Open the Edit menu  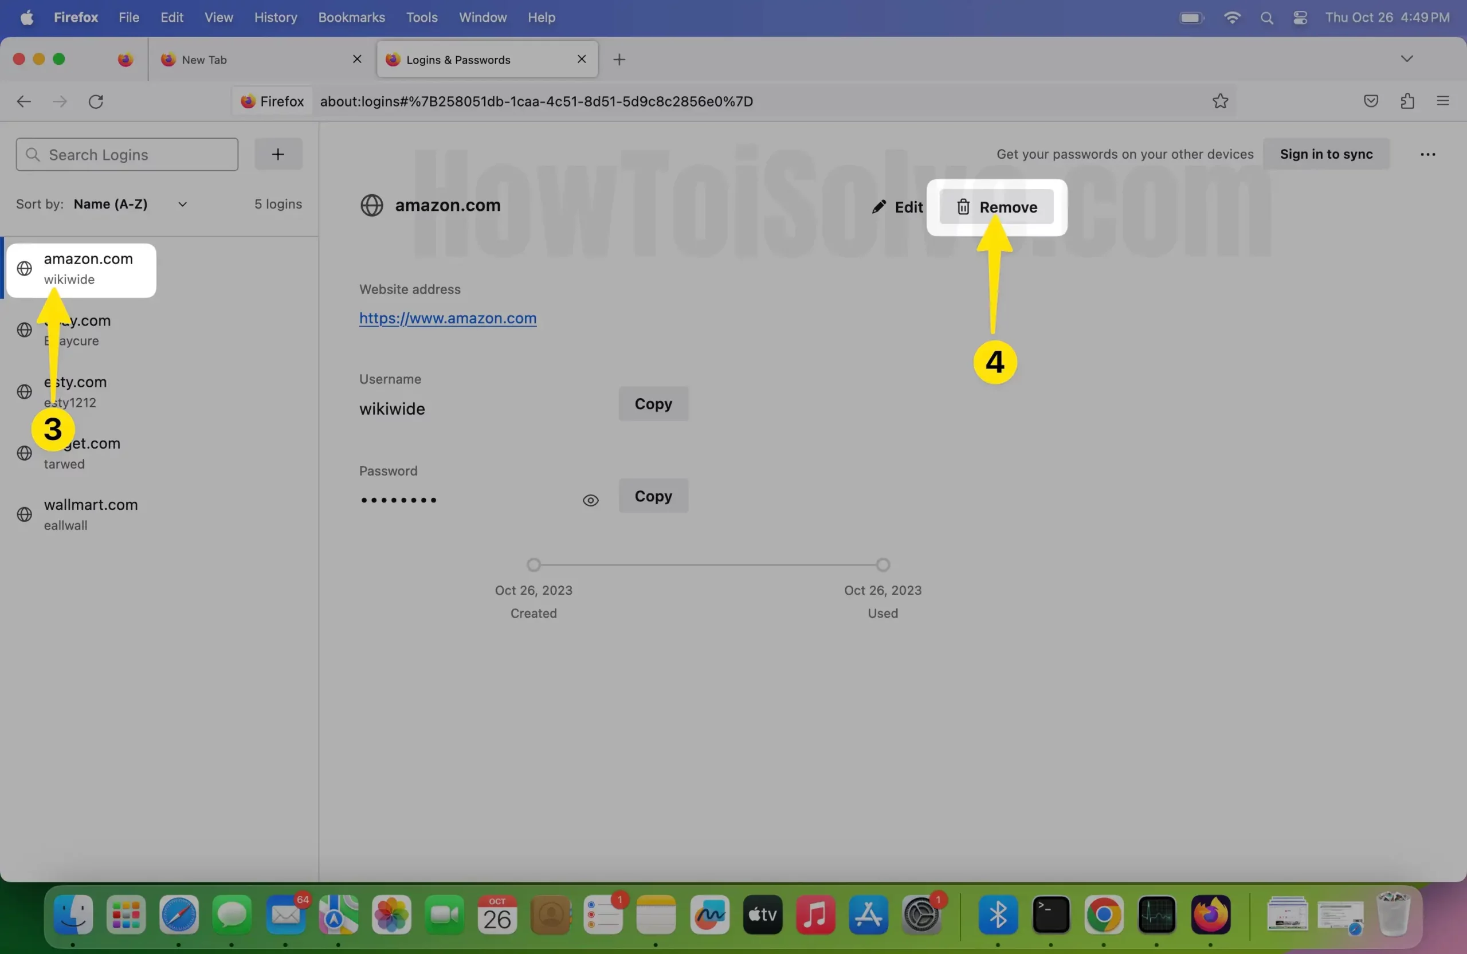[172, 17]
